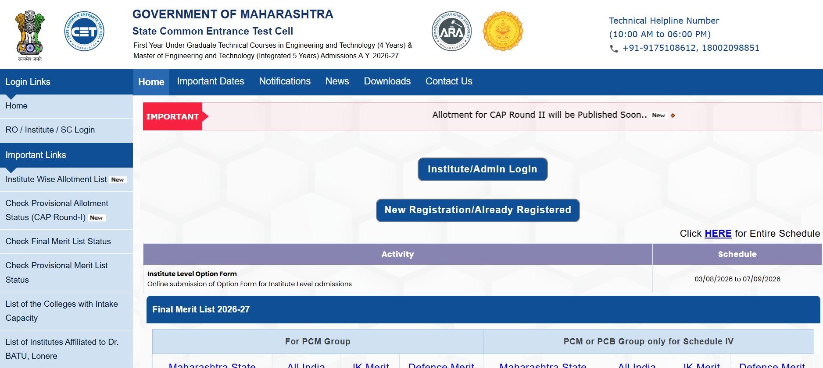Open the News menu item

(x=337, y=81)
